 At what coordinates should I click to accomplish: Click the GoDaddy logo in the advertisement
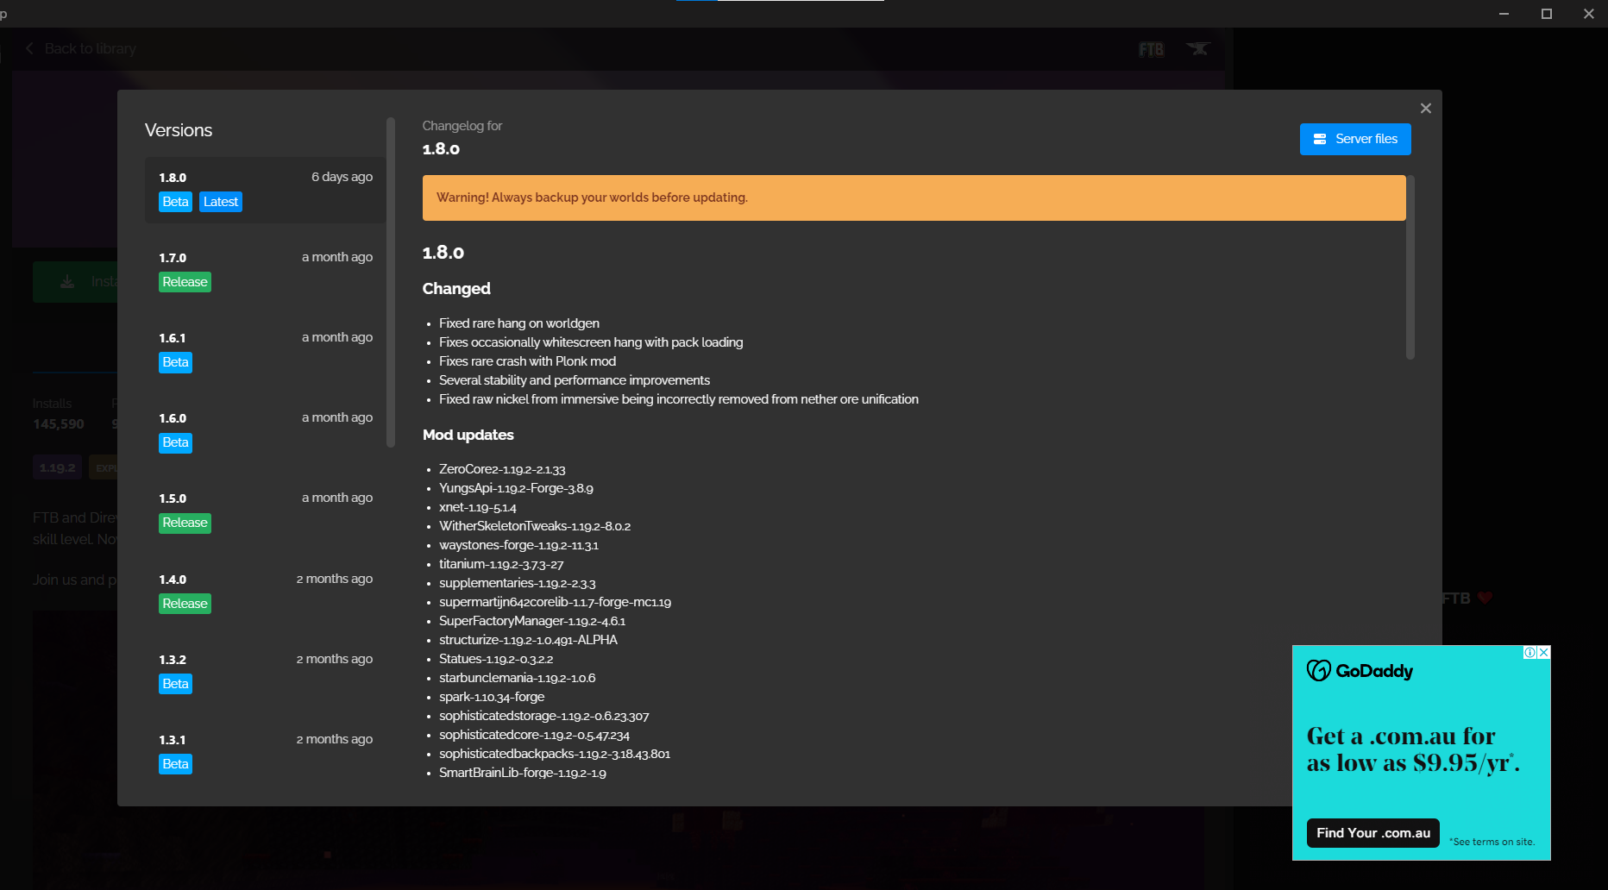coord(1360,670)
